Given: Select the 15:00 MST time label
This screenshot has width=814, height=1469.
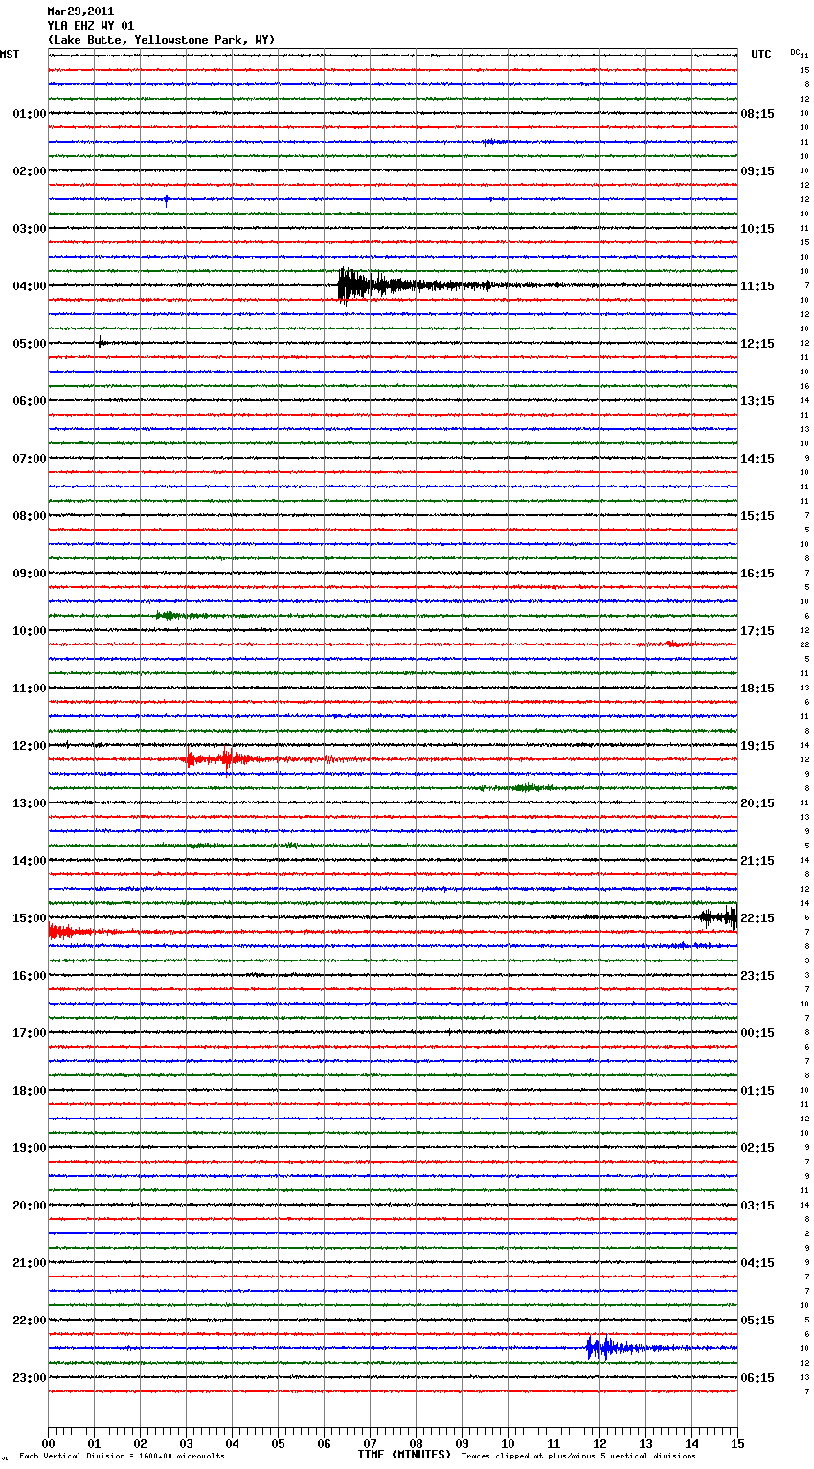Looking at the screenshot, I should click(x=30, y=918).
